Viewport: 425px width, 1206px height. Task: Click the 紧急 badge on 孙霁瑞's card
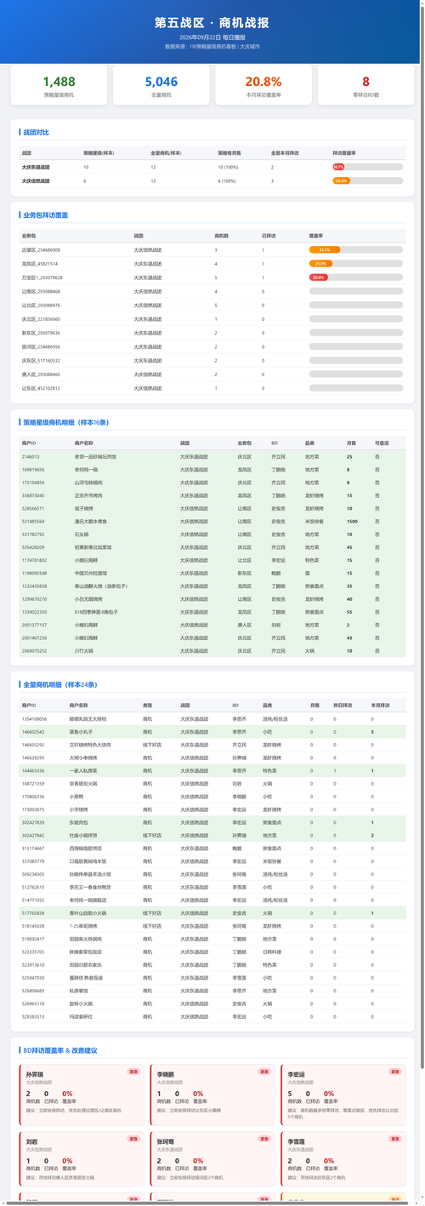click(133, 1072)
